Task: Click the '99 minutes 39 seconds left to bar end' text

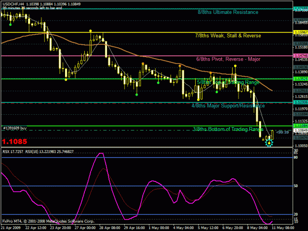Action: point(32,8)
